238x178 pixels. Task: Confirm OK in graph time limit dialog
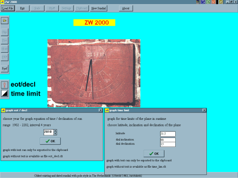click(x=154, y=154)
